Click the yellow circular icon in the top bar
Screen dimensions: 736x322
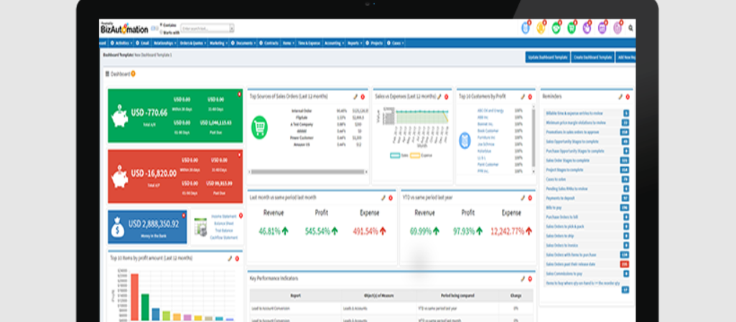(x=541, y=28)
